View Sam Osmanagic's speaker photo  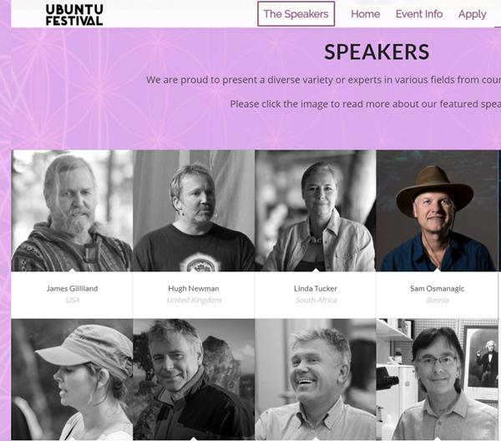(x=437, y=210)
